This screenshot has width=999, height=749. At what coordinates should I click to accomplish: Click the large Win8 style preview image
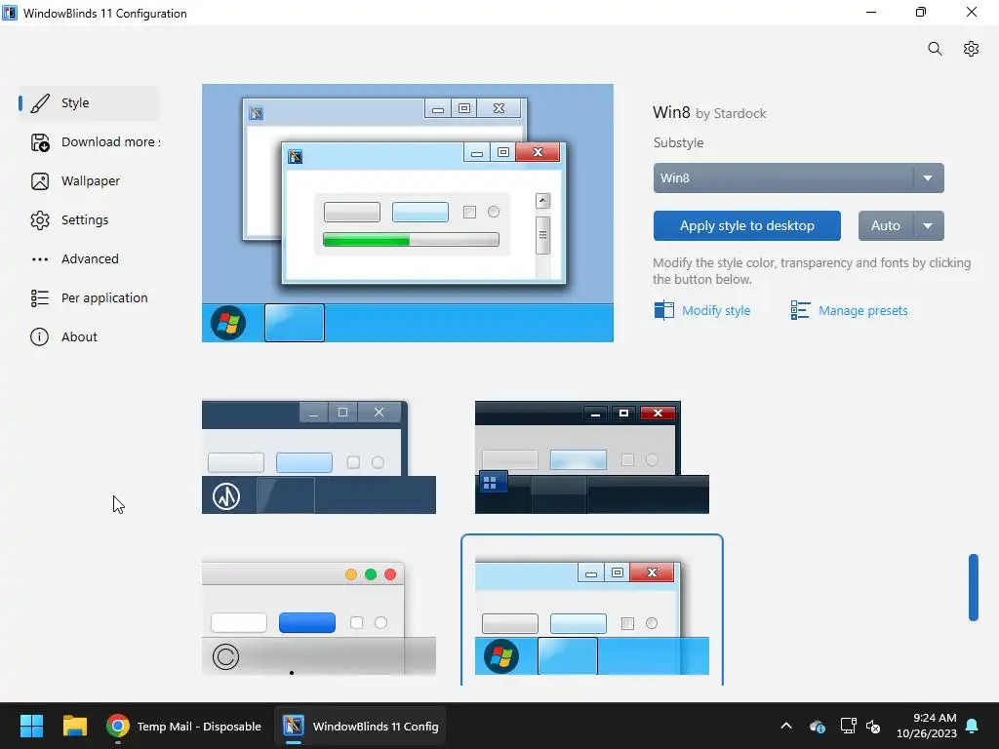[x=408, y=213]
